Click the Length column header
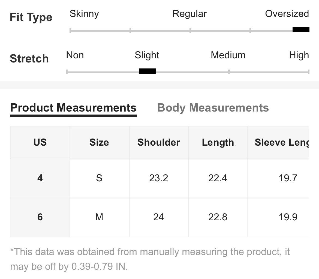This screenshot has width=319, height=279. (x=218, y=142)
